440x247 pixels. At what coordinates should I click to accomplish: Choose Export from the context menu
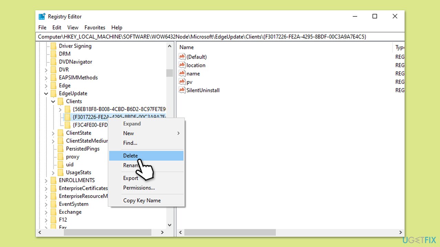[x=146, y=178]
